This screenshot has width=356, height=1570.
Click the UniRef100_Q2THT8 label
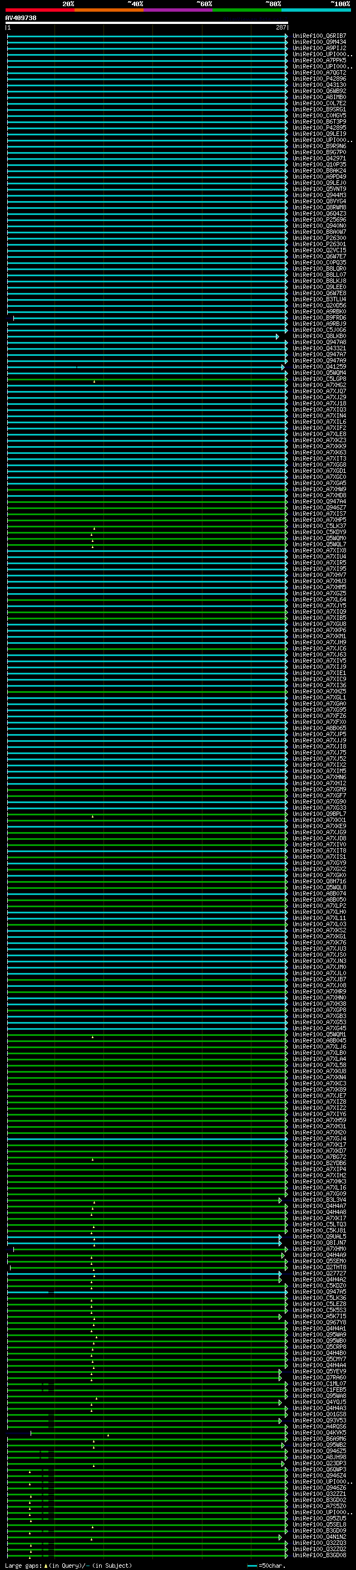[319, 1267]
